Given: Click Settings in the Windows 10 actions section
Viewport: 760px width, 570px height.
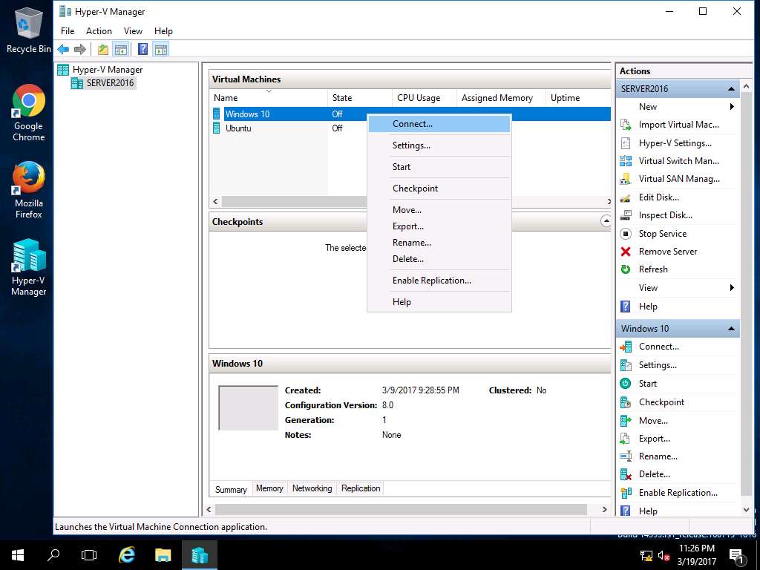Looking at the screenshot, I should click(658, 365).
